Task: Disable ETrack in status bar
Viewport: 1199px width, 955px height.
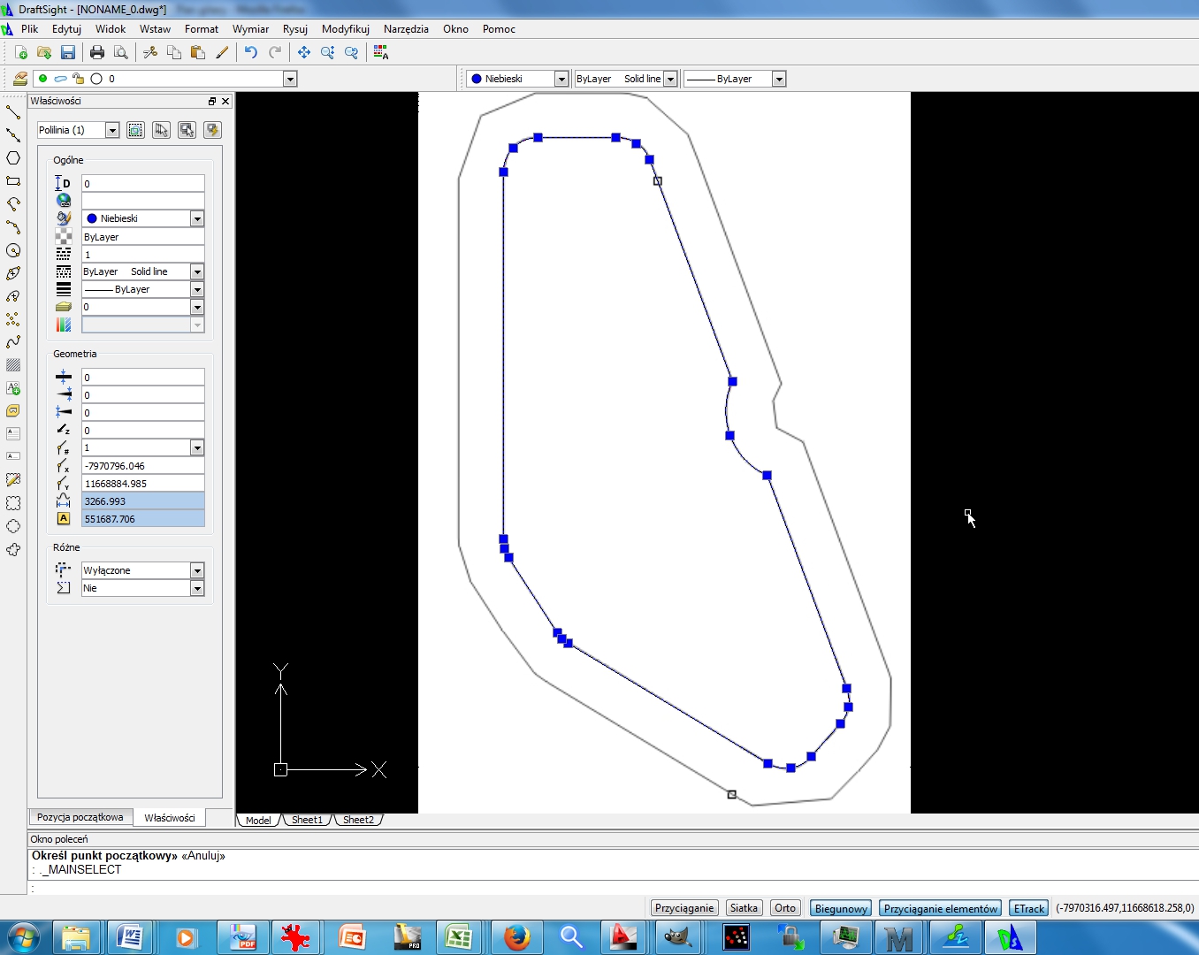Action: pyautogui.click(x=1028, y=908)
